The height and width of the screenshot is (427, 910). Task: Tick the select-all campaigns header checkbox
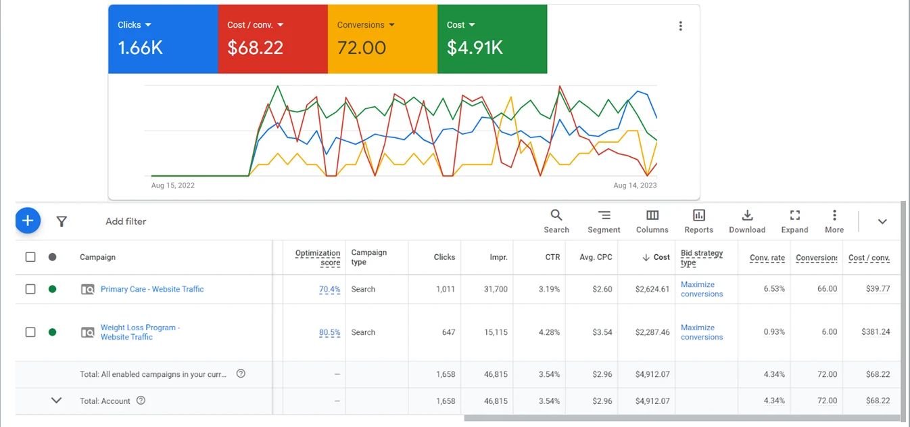pos(30,257)
